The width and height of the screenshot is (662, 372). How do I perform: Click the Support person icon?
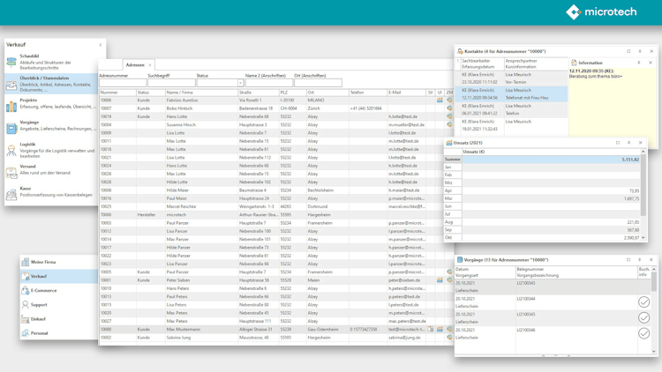(x=25, y=304)
